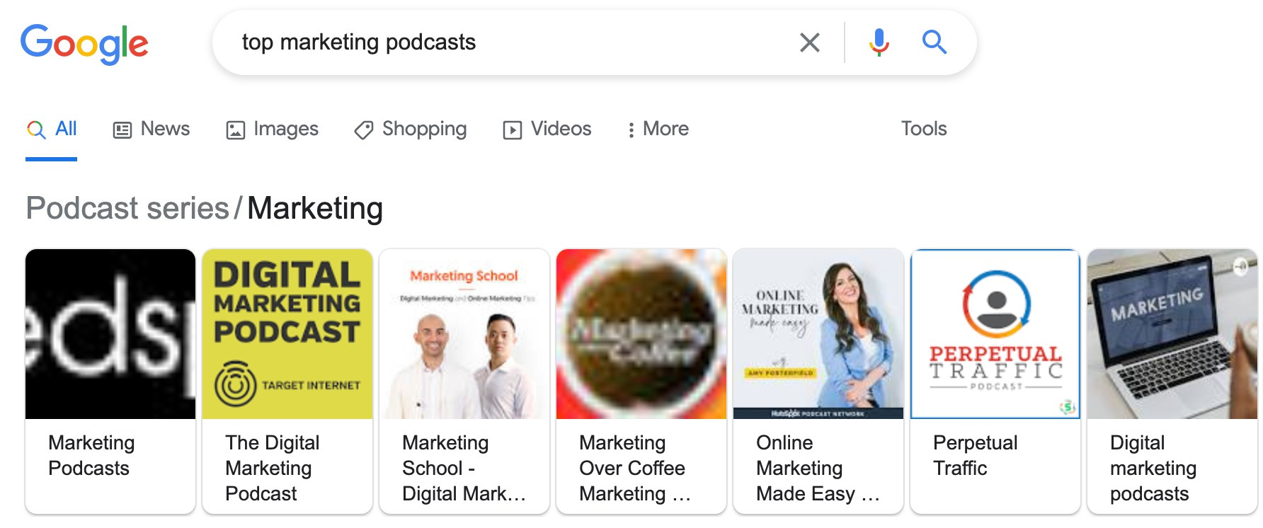The height and width of the screenshot is (528, 1263).
Task: Open the Digital Marketing Podcast yellow cover
Action: 287,334
